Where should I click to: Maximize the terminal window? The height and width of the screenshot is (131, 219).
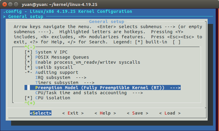pyautogui.click(x=16, y=4)
